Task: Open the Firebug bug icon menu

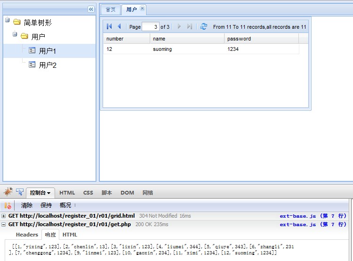Action: pyautogui.click(x=8, y=192)
